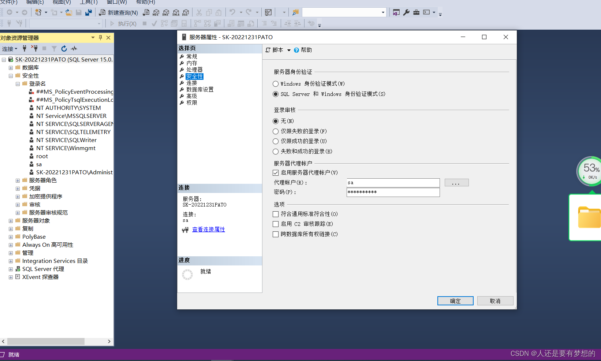Viewport: 601px width, 361px height.
Task: Click the refresh icon in Object Explorer
Action: coord(64,48)
